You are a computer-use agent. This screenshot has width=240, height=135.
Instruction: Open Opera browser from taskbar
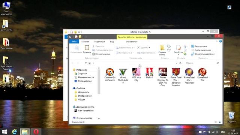(x=36, y=132)
